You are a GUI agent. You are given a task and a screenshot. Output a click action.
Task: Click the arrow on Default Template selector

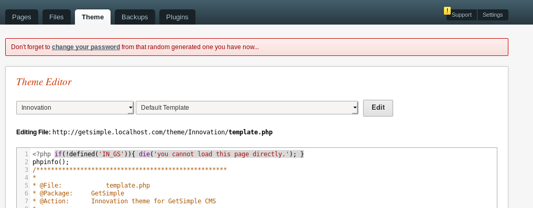pyautogui.click(x=355, y=108)
